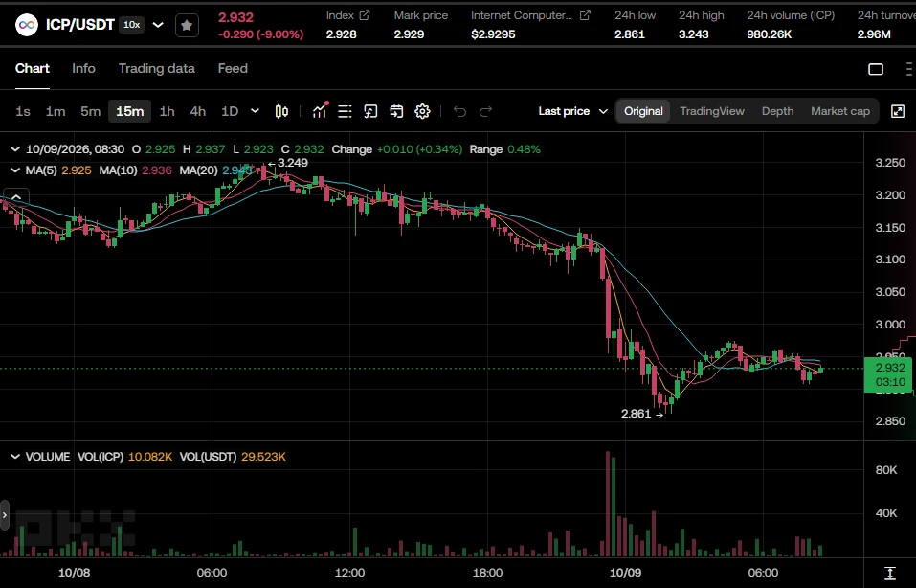Expand more timeframe options chevron
The height and width of the screenshot is (588, 916).
point(255,110)
